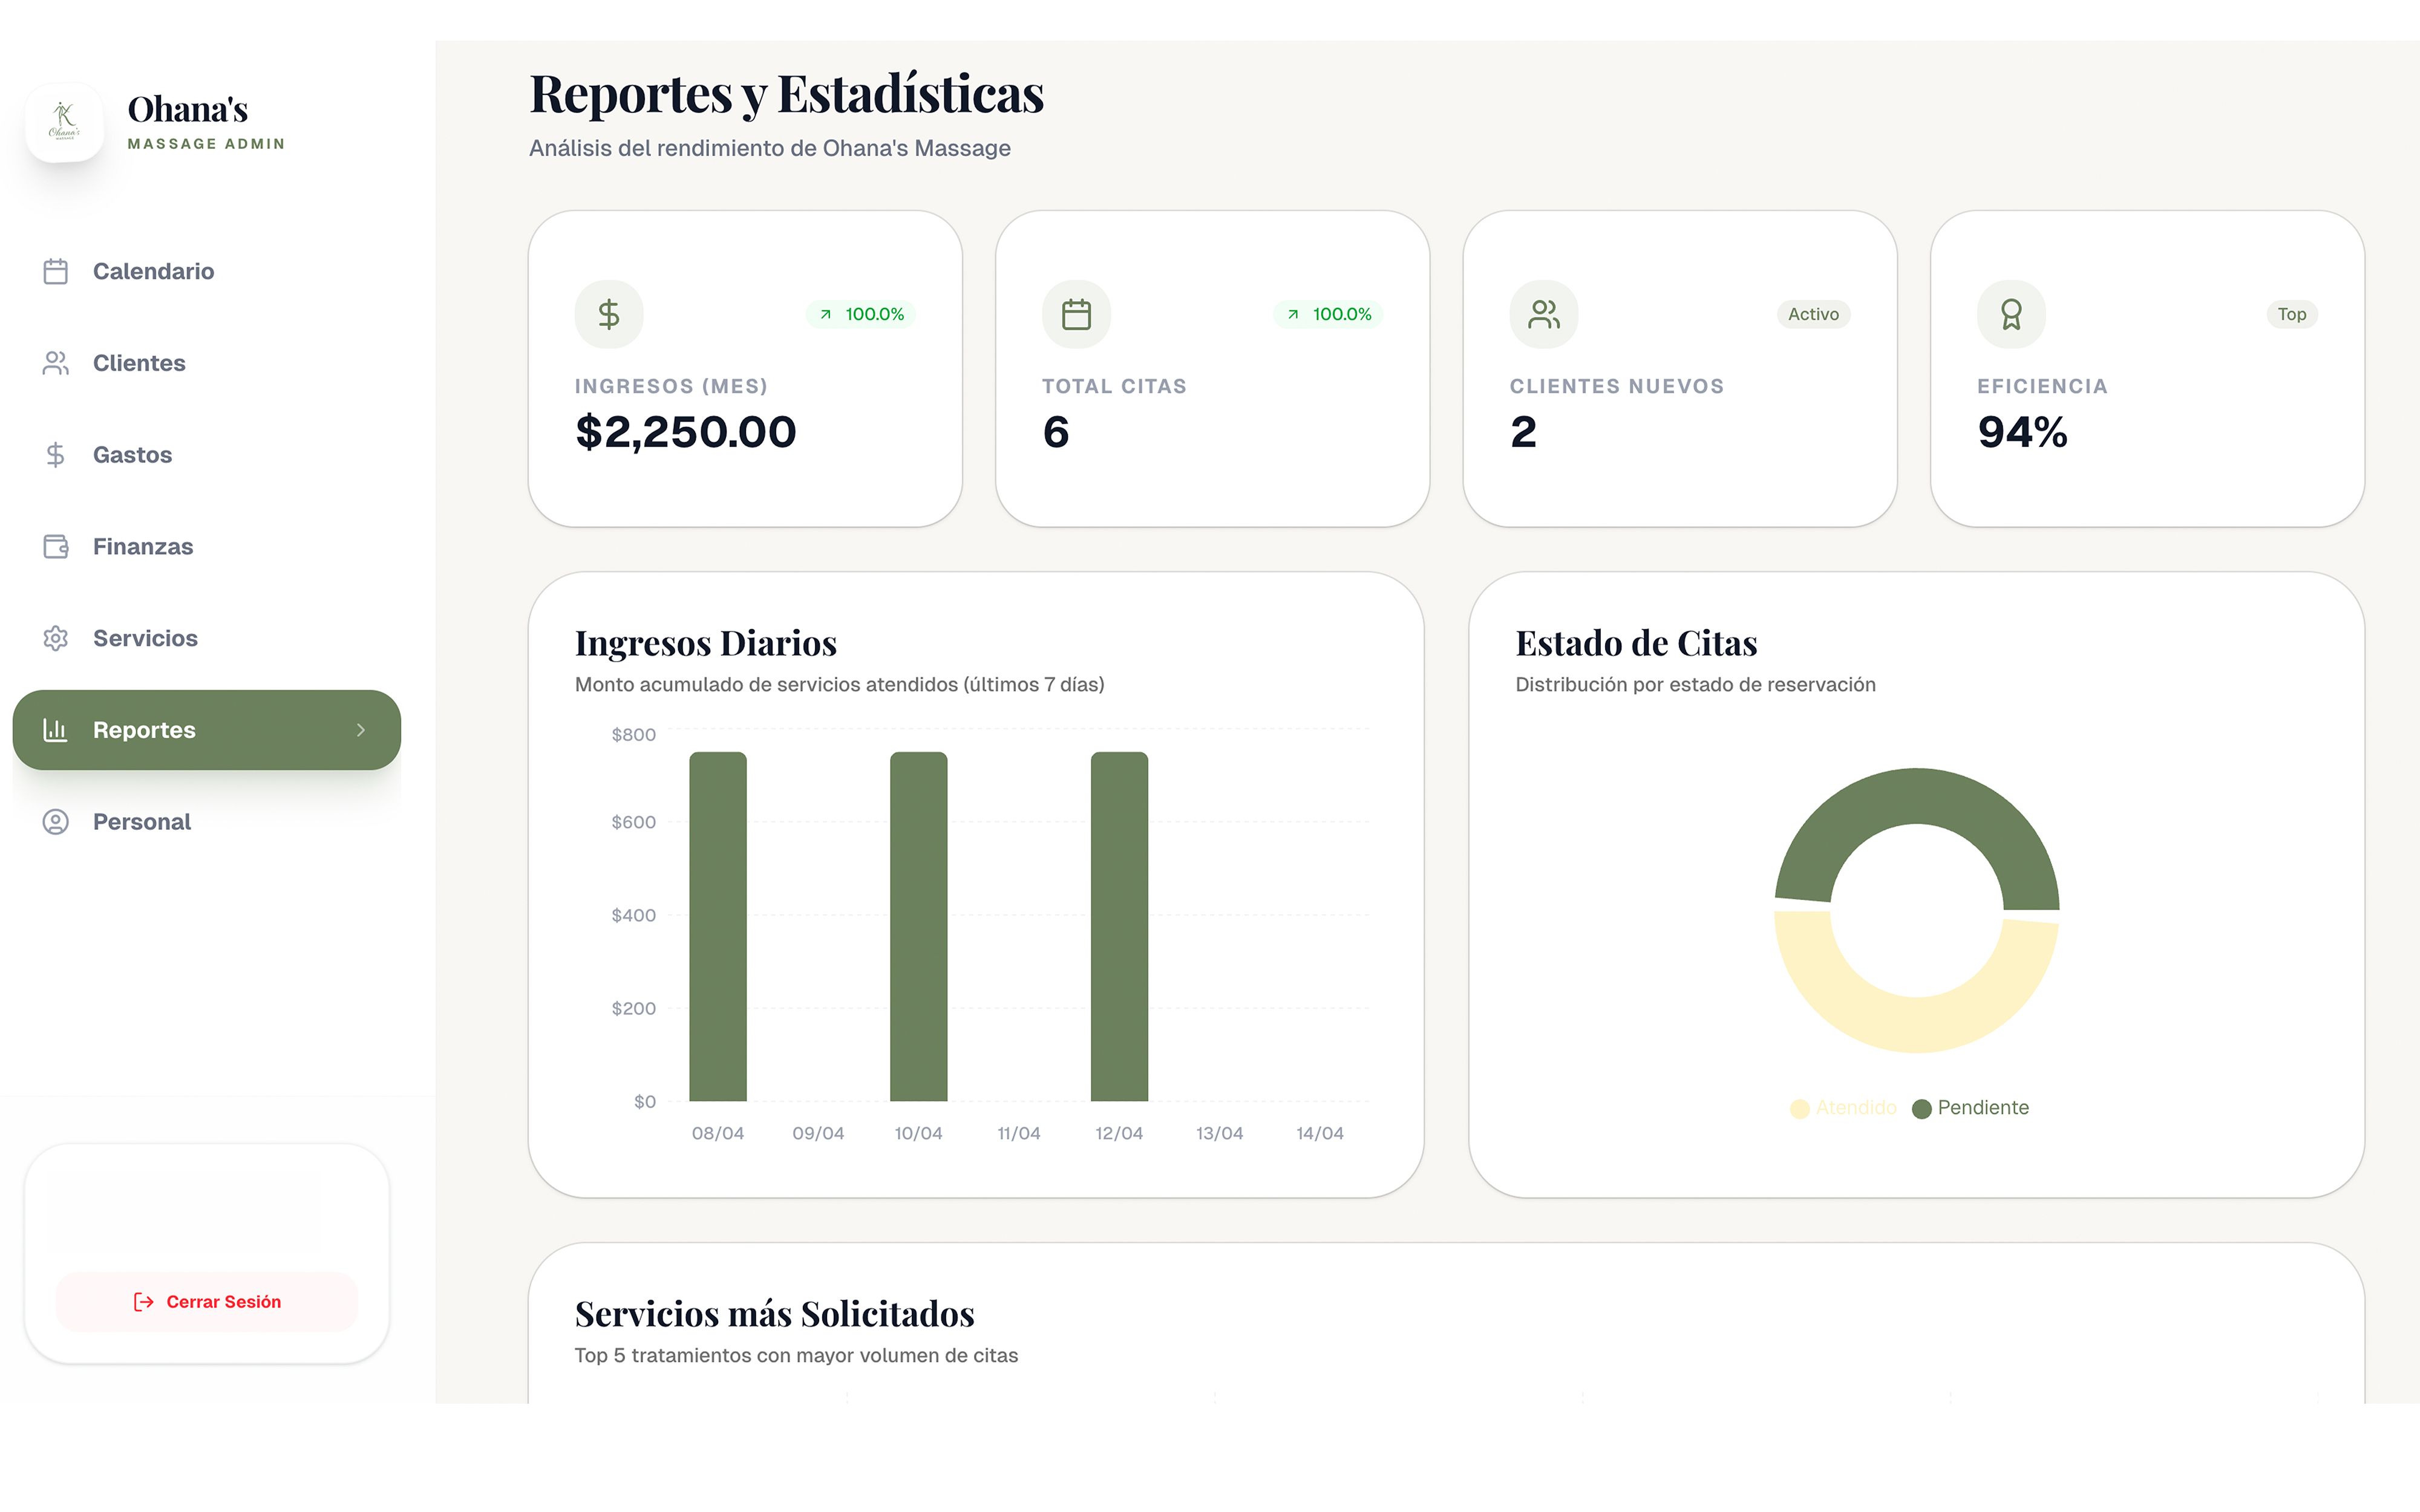The height and width of the screenshot is (1512, 2420).
Task: Expand the Reportes chevron arrow
Action: (361, 730)
